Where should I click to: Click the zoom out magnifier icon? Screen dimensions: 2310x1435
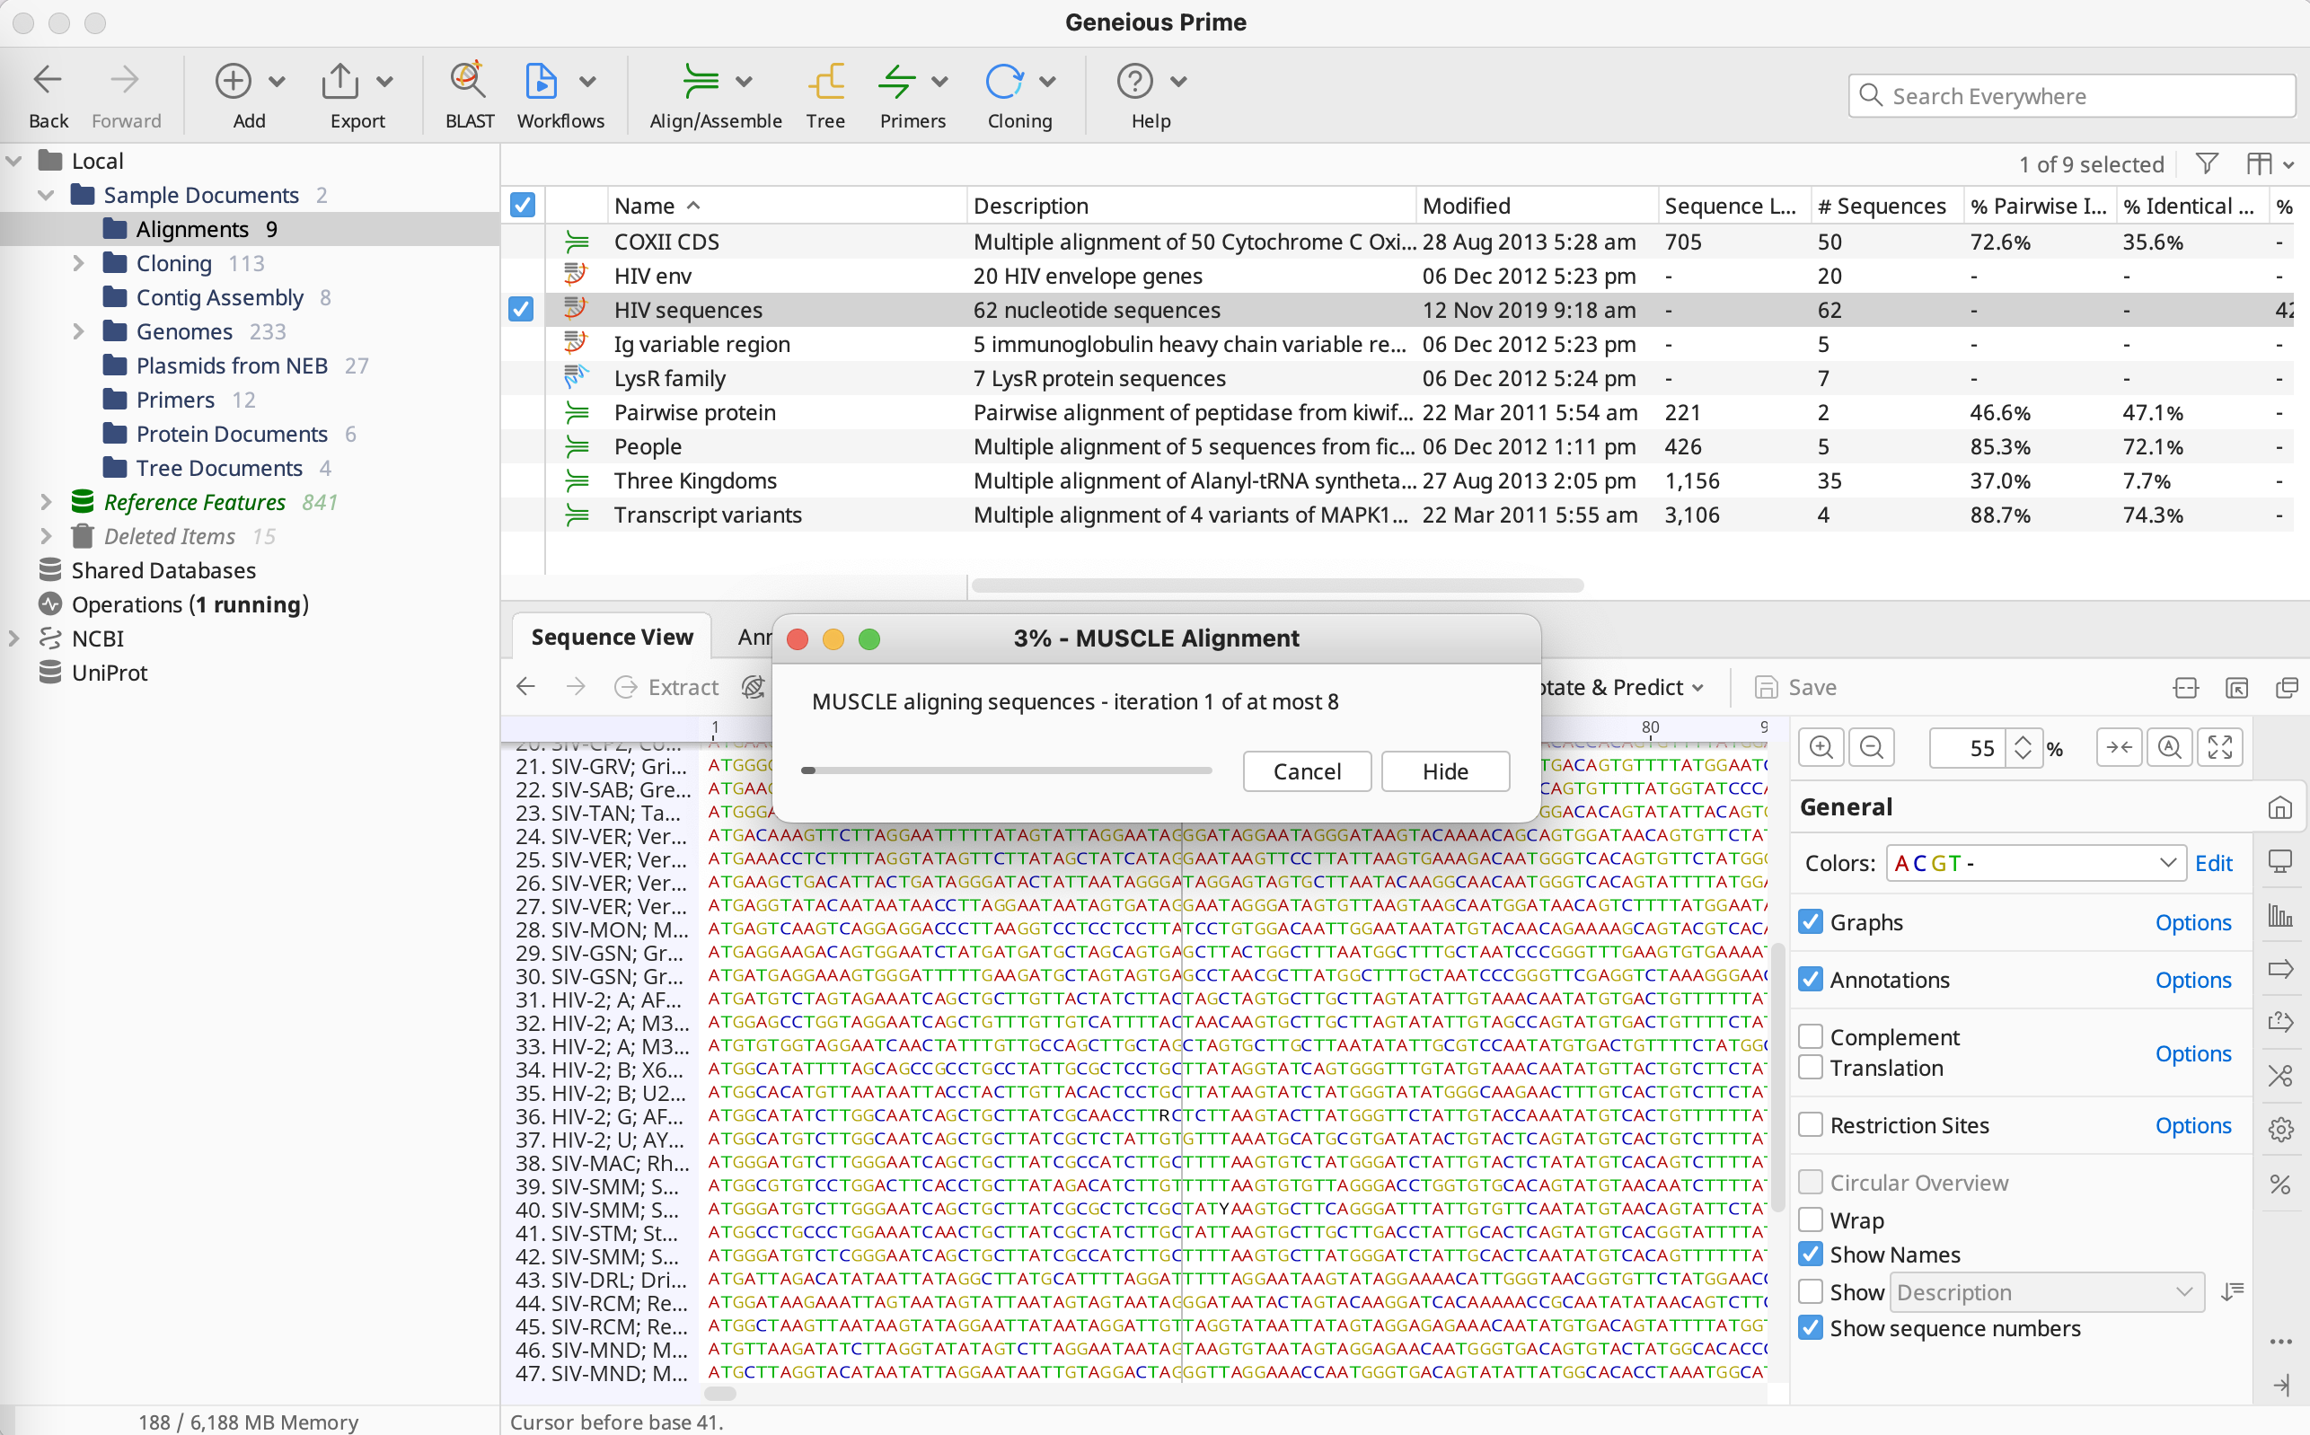pyautogui.click(x=1871, y=748)
